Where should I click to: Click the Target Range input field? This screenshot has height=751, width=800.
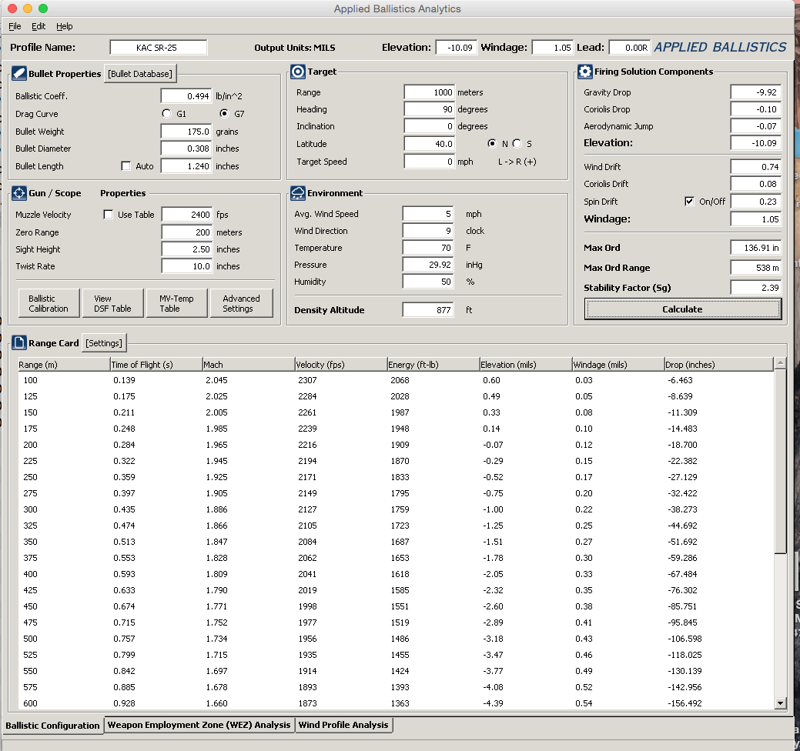coord(429,92)
